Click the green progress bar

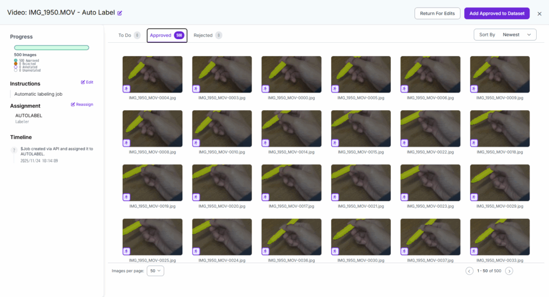coord(51,48)
